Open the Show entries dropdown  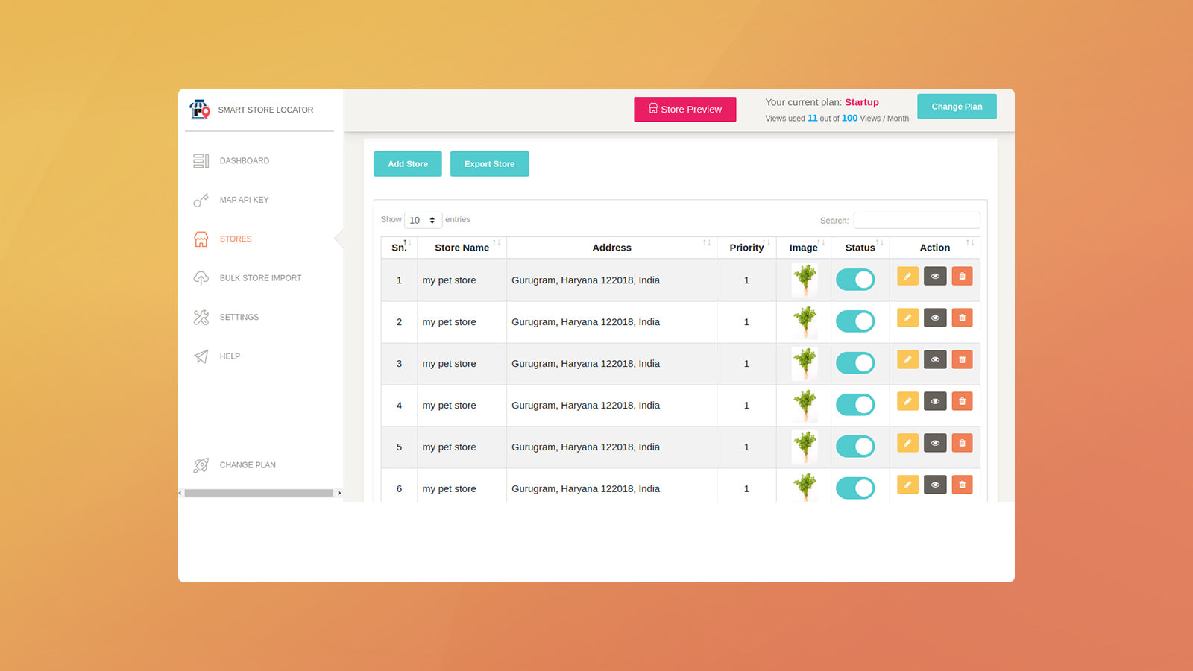click(x=423, y=220)
